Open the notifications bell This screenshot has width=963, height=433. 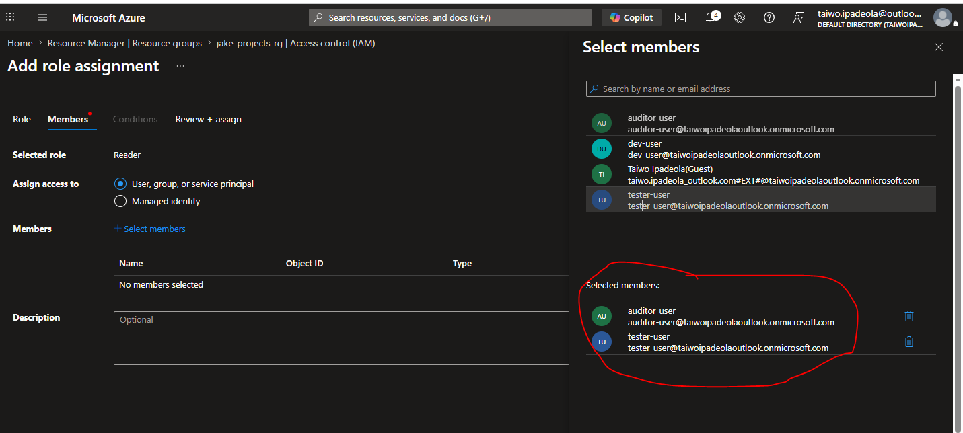pos(711,17)
